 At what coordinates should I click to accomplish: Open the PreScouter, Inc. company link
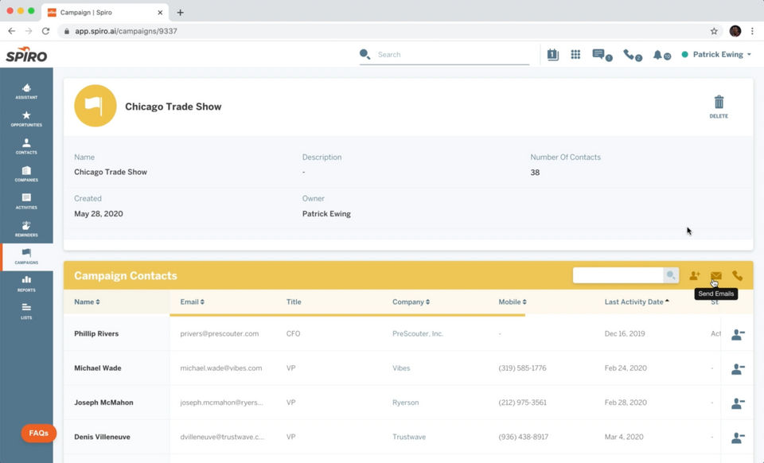pyautogui.click(x=417, y=334)
